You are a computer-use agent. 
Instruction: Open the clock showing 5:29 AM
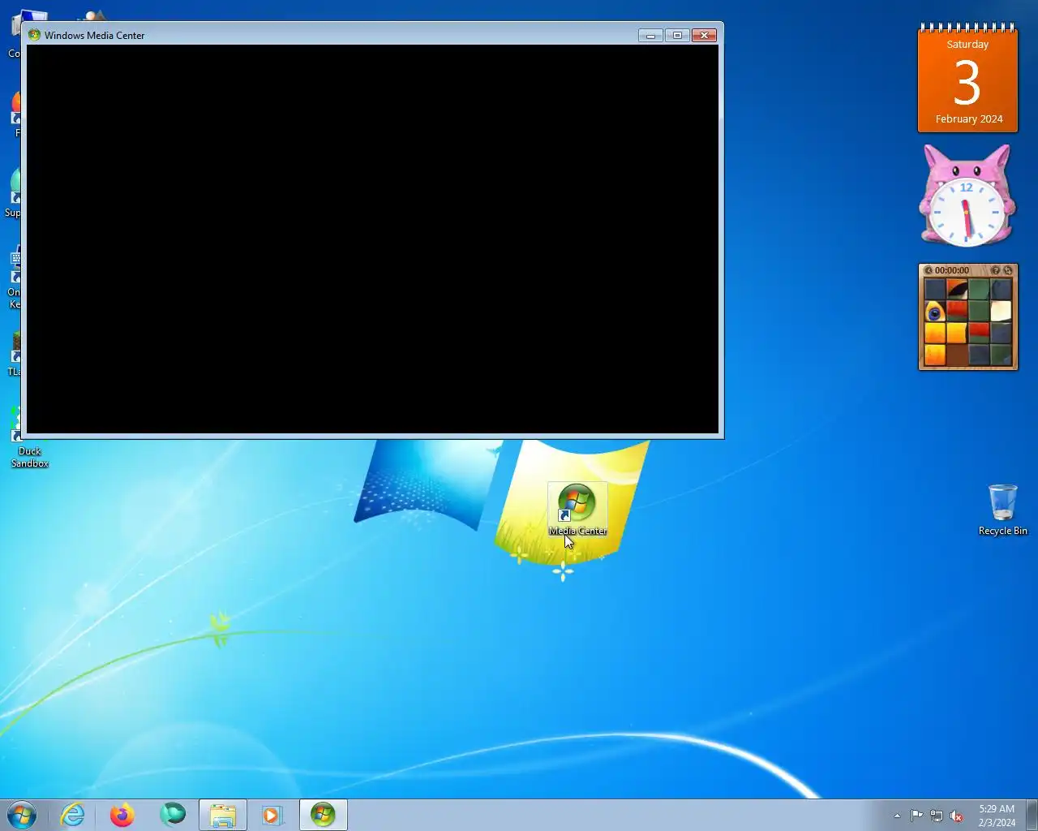pos(997,815)
